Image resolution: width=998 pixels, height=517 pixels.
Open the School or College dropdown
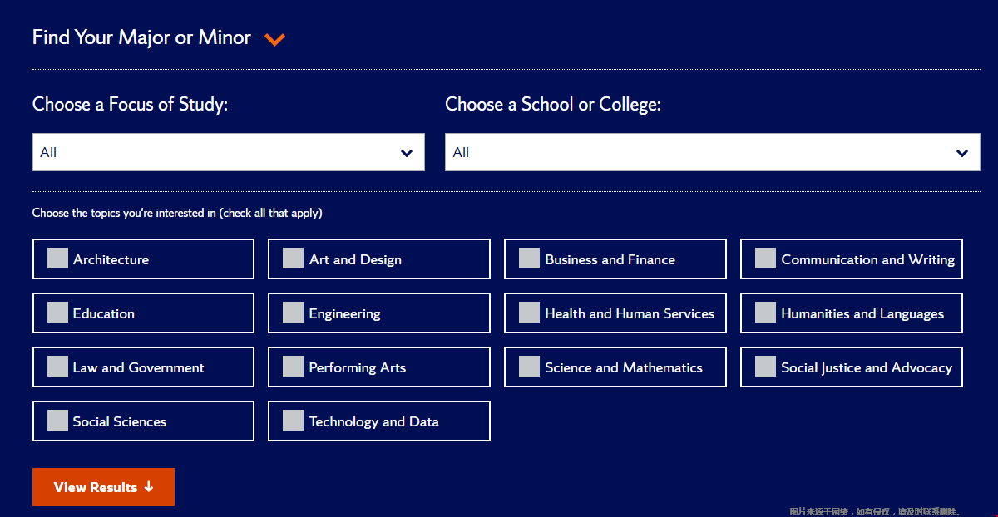[712, 152]
